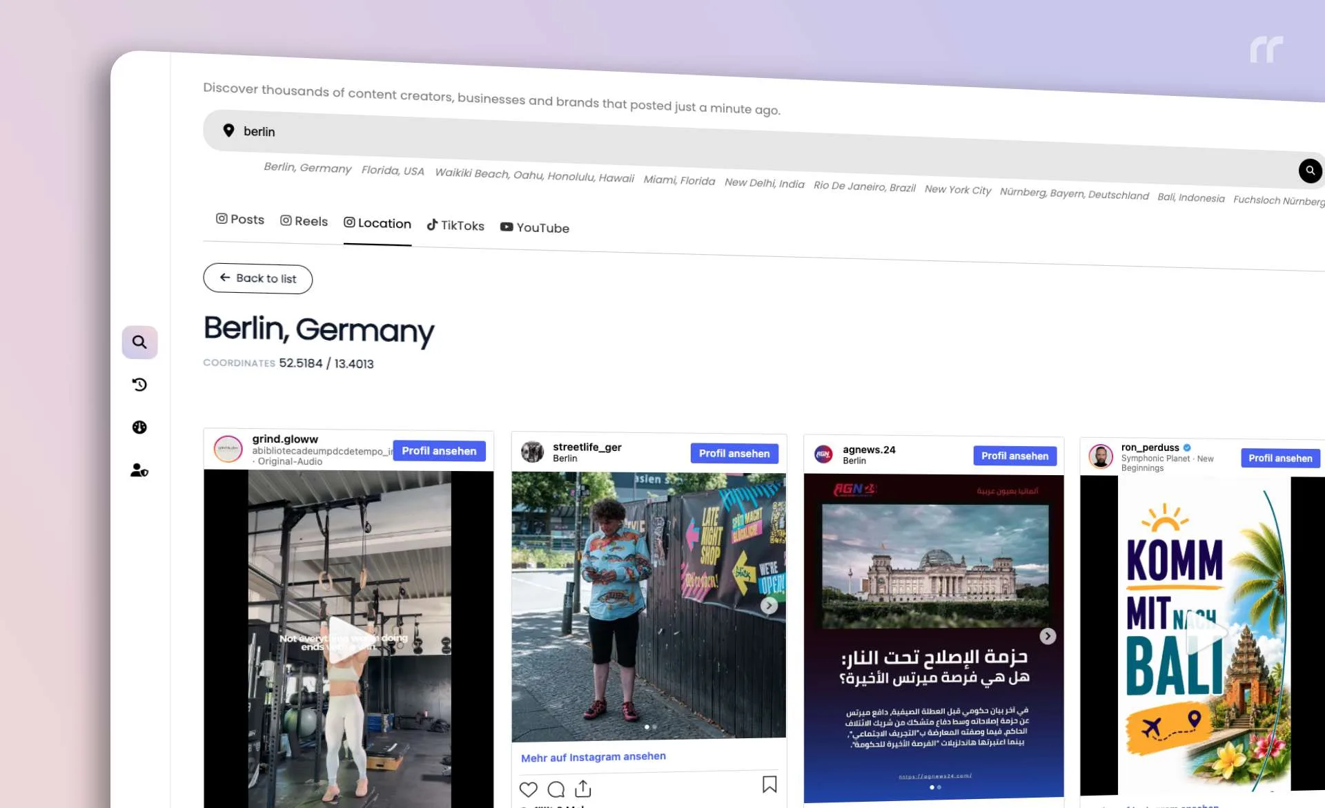
Task: Click the coordinates 52.5184 / 13.4013 text
Action: (x=326, y=363)
